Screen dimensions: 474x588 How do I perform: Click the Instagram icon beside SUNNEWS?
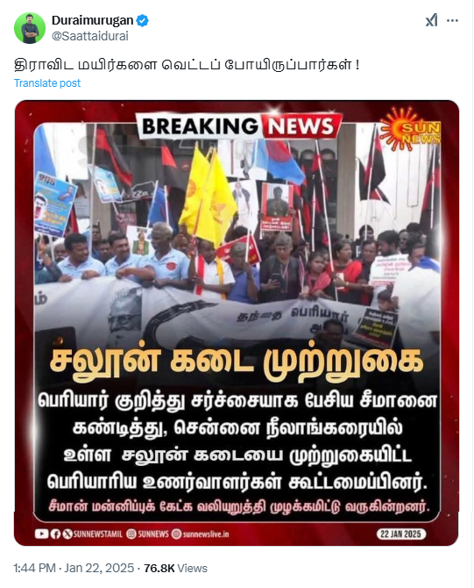pos(131,534)
